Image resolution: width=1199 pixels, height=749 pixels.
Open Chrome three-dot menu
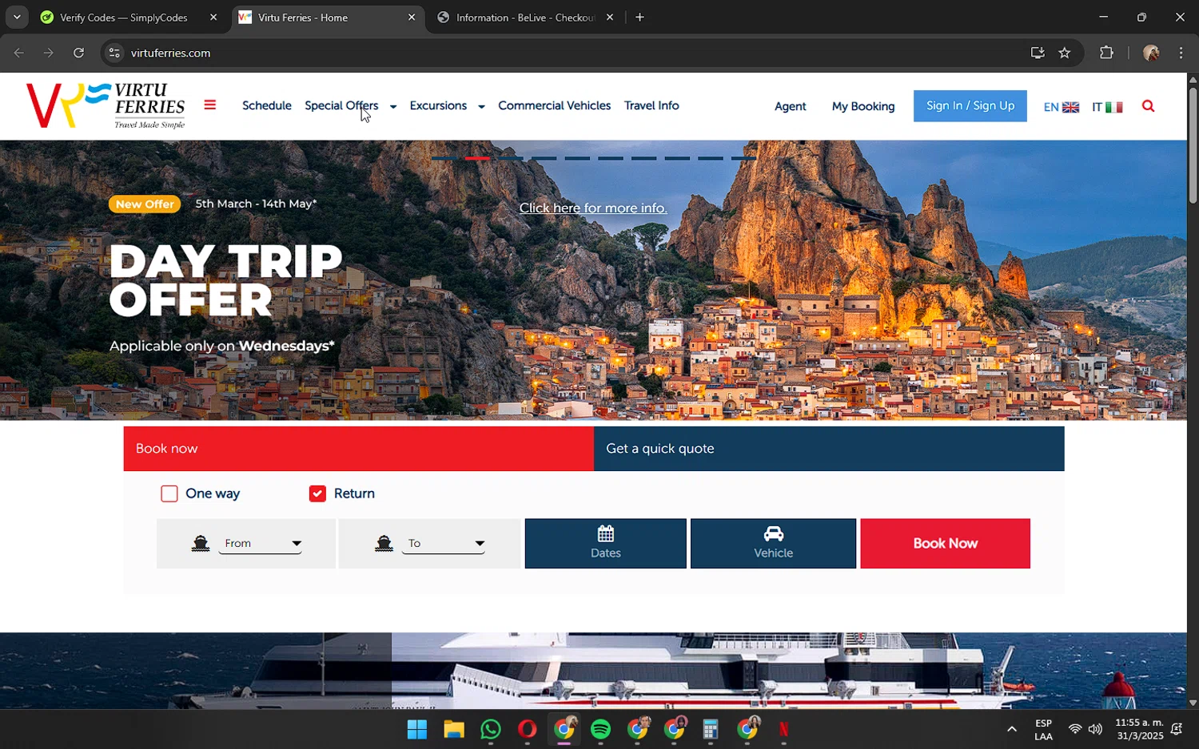1181,53
